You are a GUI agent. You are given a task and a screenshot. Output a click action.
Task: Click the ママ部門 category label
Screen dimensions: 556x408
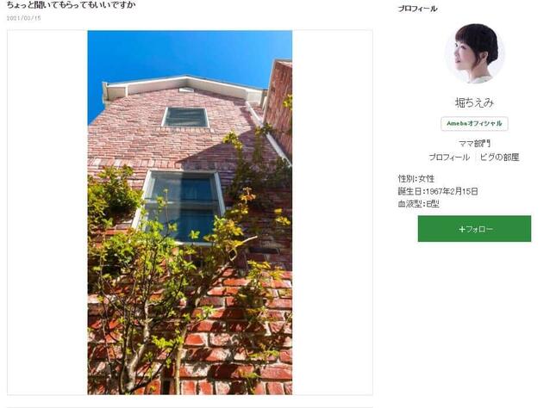point(474,144)
